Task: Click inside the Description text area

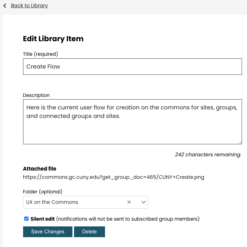Action: 132,127
